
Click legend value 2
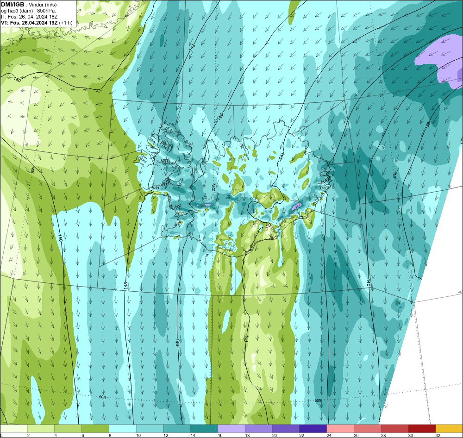pos(28,435)
